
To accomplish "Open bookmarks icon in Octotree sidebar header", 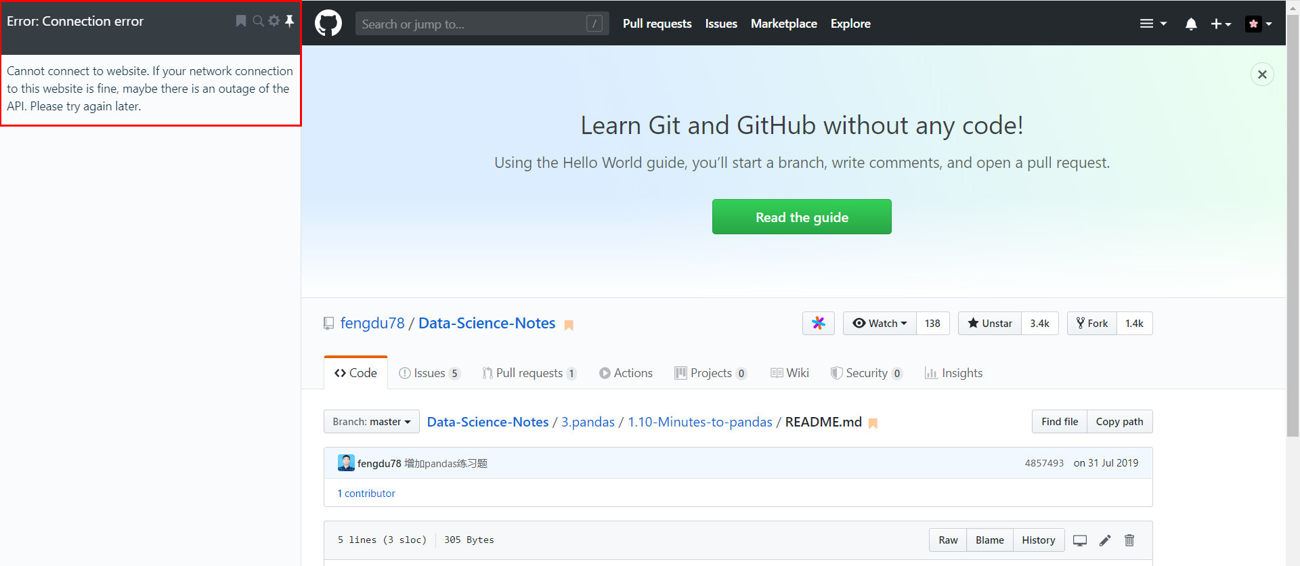I will 240,21.
